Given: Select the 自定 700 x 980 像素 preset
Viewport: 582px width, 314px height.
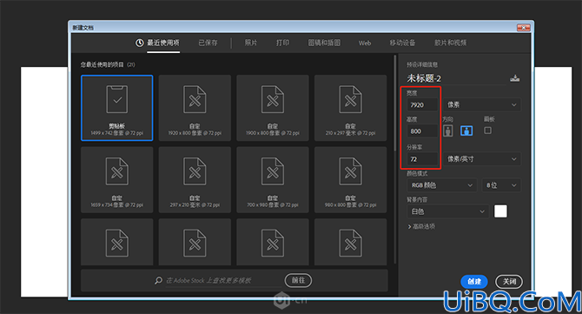Looking at the screenshot, I should pos(273,180).
